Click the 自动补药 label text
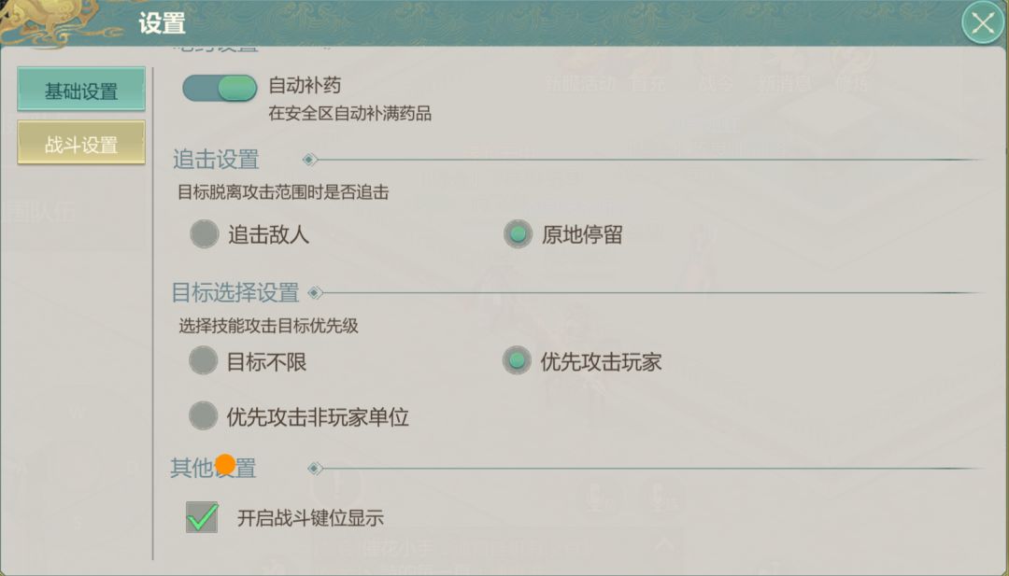 point(305,86)
